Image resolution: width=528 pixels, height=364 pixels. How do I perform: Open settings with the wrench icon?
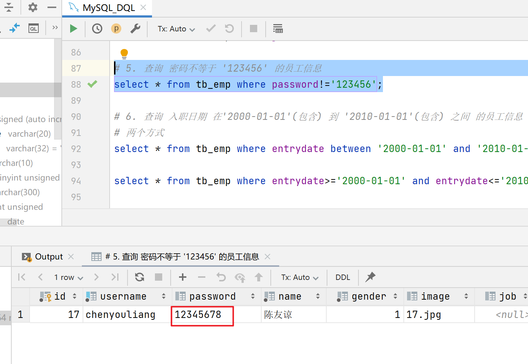[x=135, y=29]
